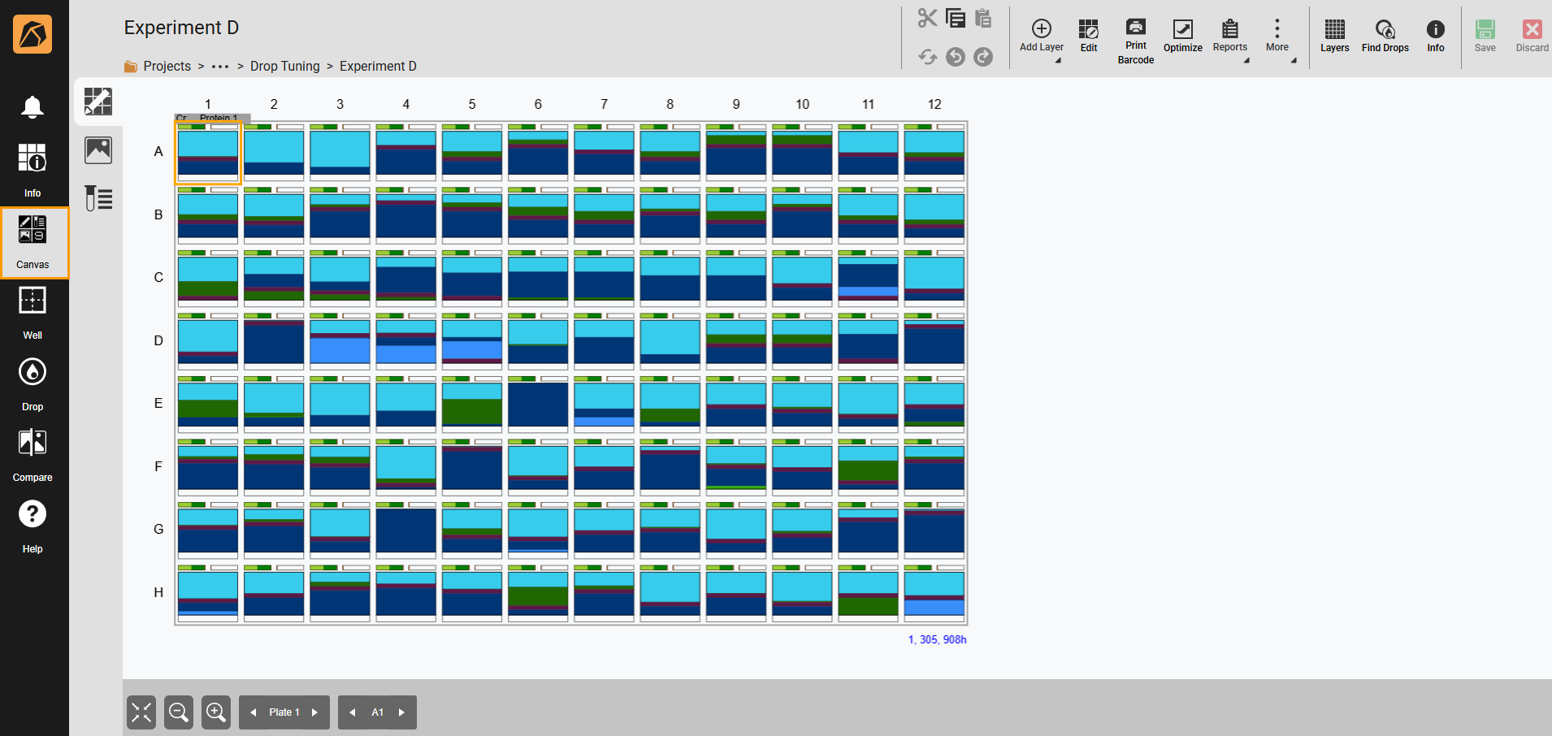
Task: Open the notifications bell
Action: coord(33,106)
